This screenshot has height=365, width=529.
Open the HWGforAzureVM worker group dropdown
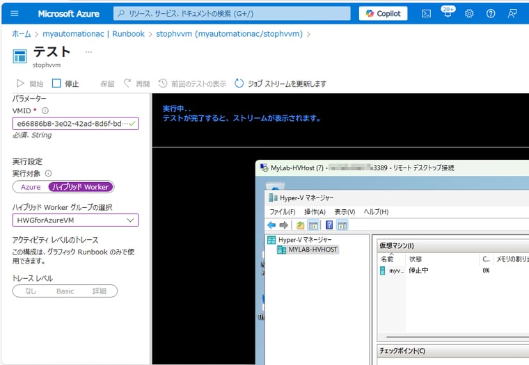[76, 220]
